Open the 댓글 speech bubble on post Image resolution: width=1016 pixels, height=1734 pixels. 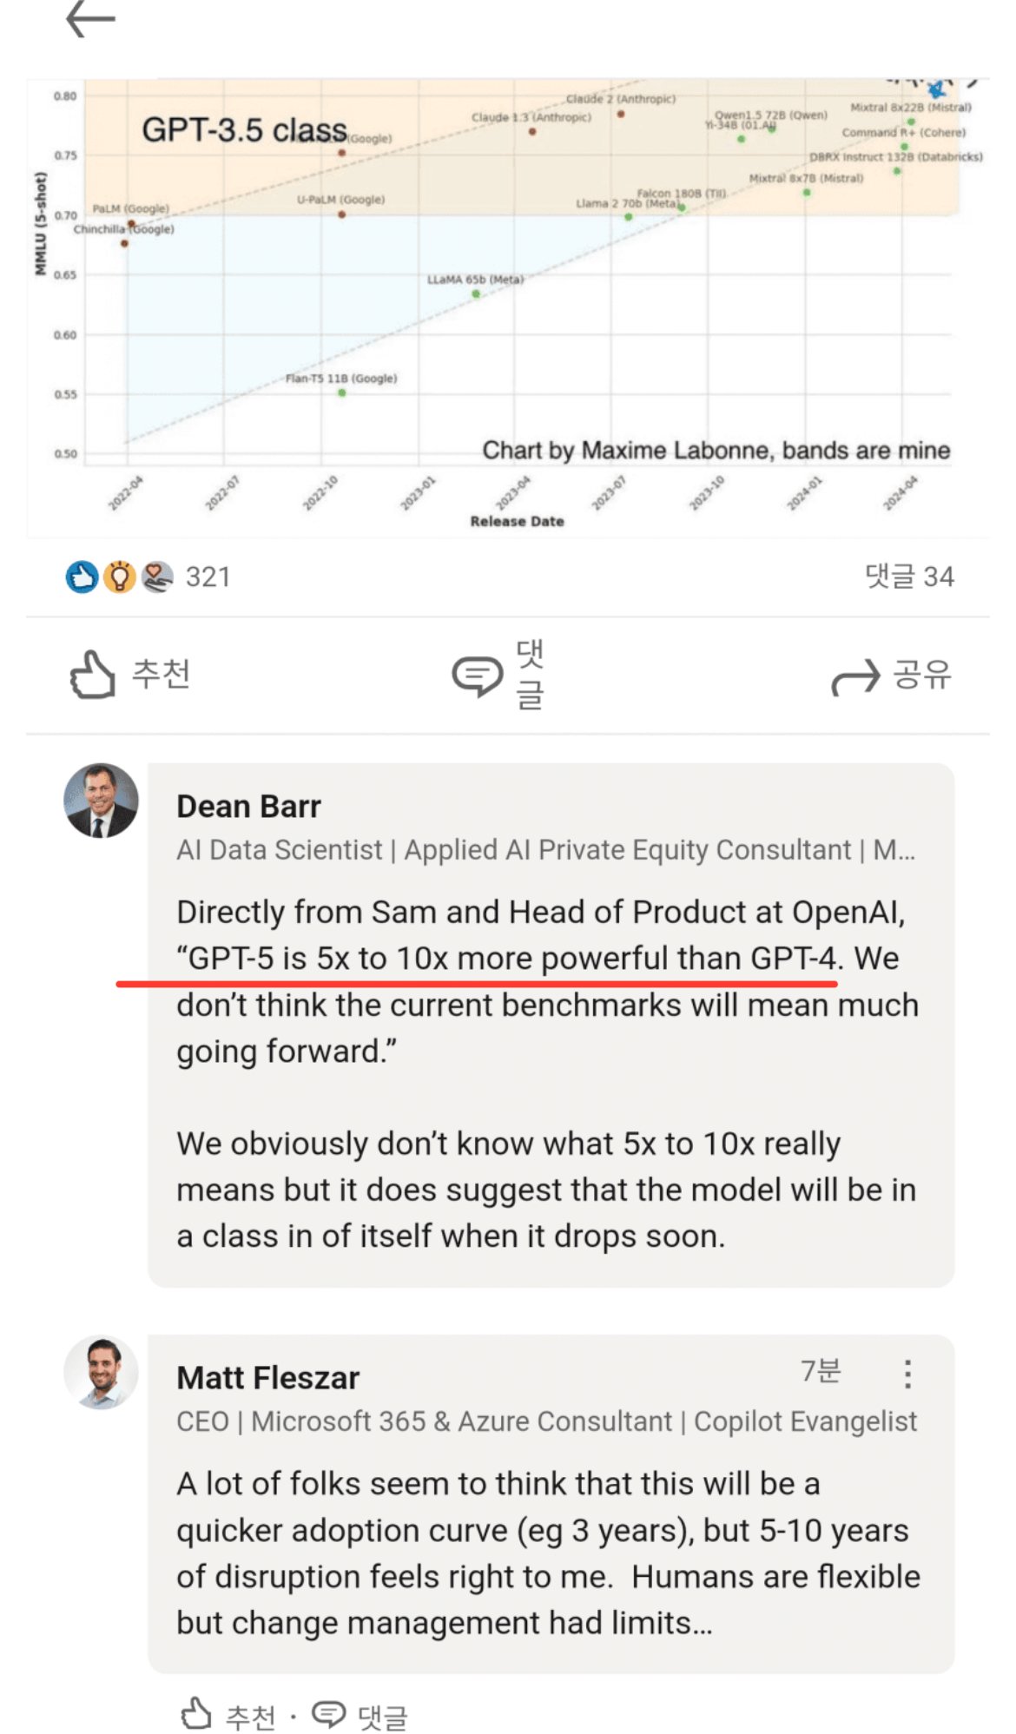click(x=477, y=676)
